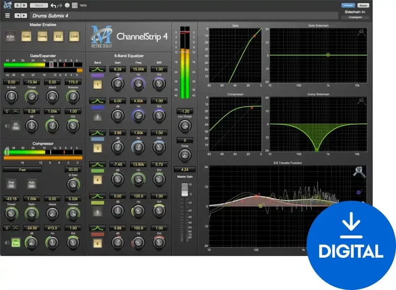This screenshot has width=396, height=290.
Task: Open the Sidechain In selector
Action: click(355, 17)
